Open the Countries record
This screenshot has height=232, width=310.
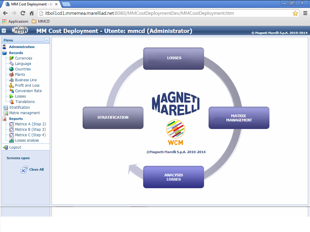pos(23,69)
